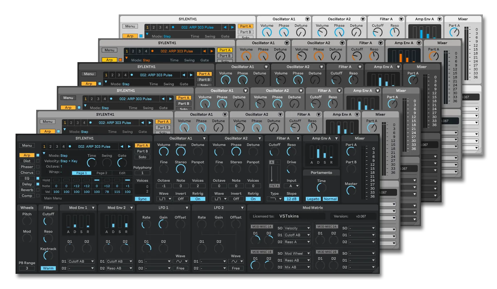The image size is (497, 289).
Task: Toggle the Arp enable checkbox in front window
Action: pyautogui.click(x=38, y=155)
